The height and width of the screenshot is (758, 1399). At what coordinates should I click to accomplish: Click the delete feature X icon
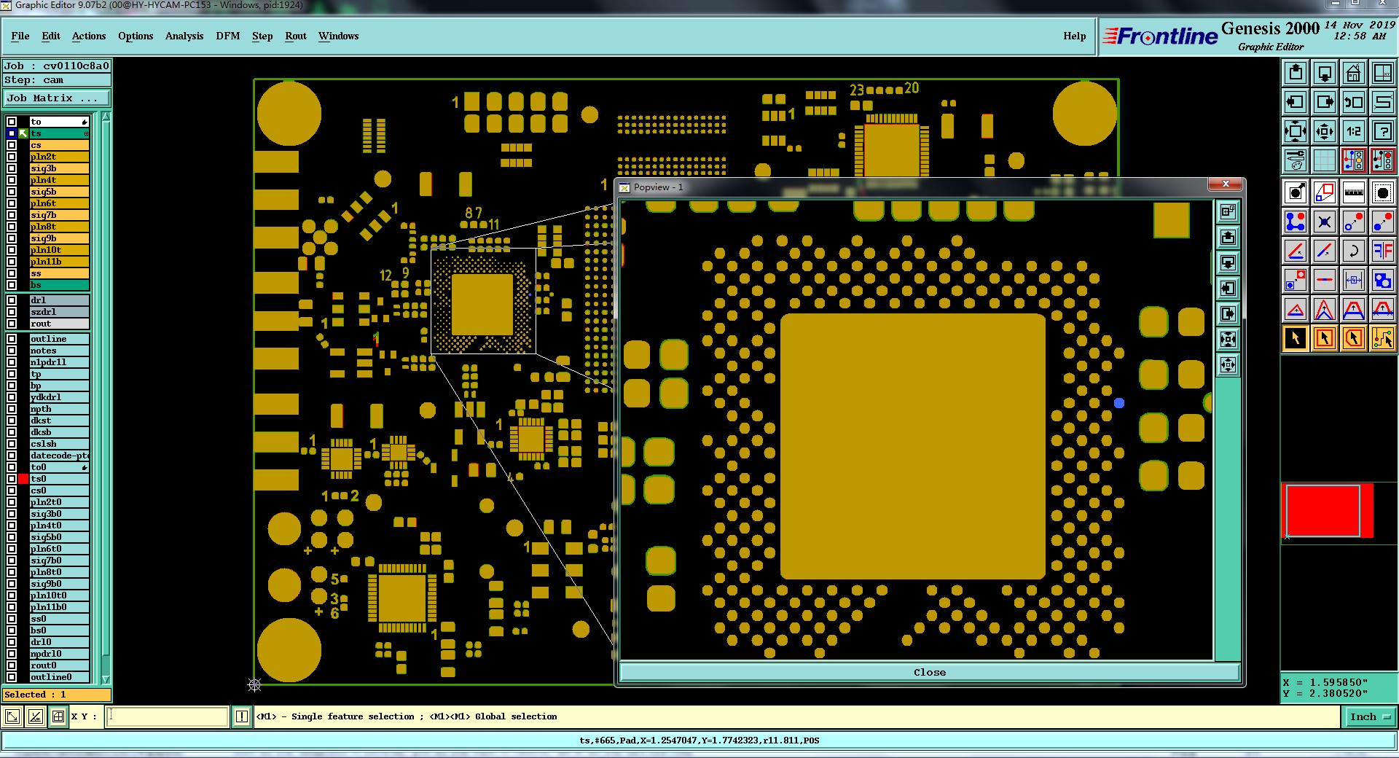coord(1325,222)
